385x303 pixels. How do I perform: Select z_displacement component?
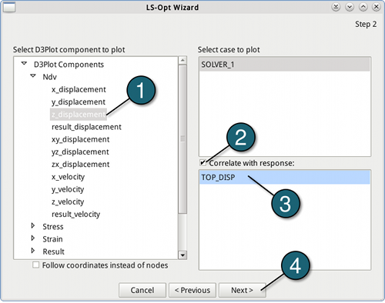79,115
